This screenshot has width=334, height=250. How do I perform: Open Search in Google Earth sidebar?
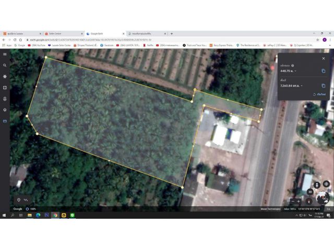pos(5,65)
